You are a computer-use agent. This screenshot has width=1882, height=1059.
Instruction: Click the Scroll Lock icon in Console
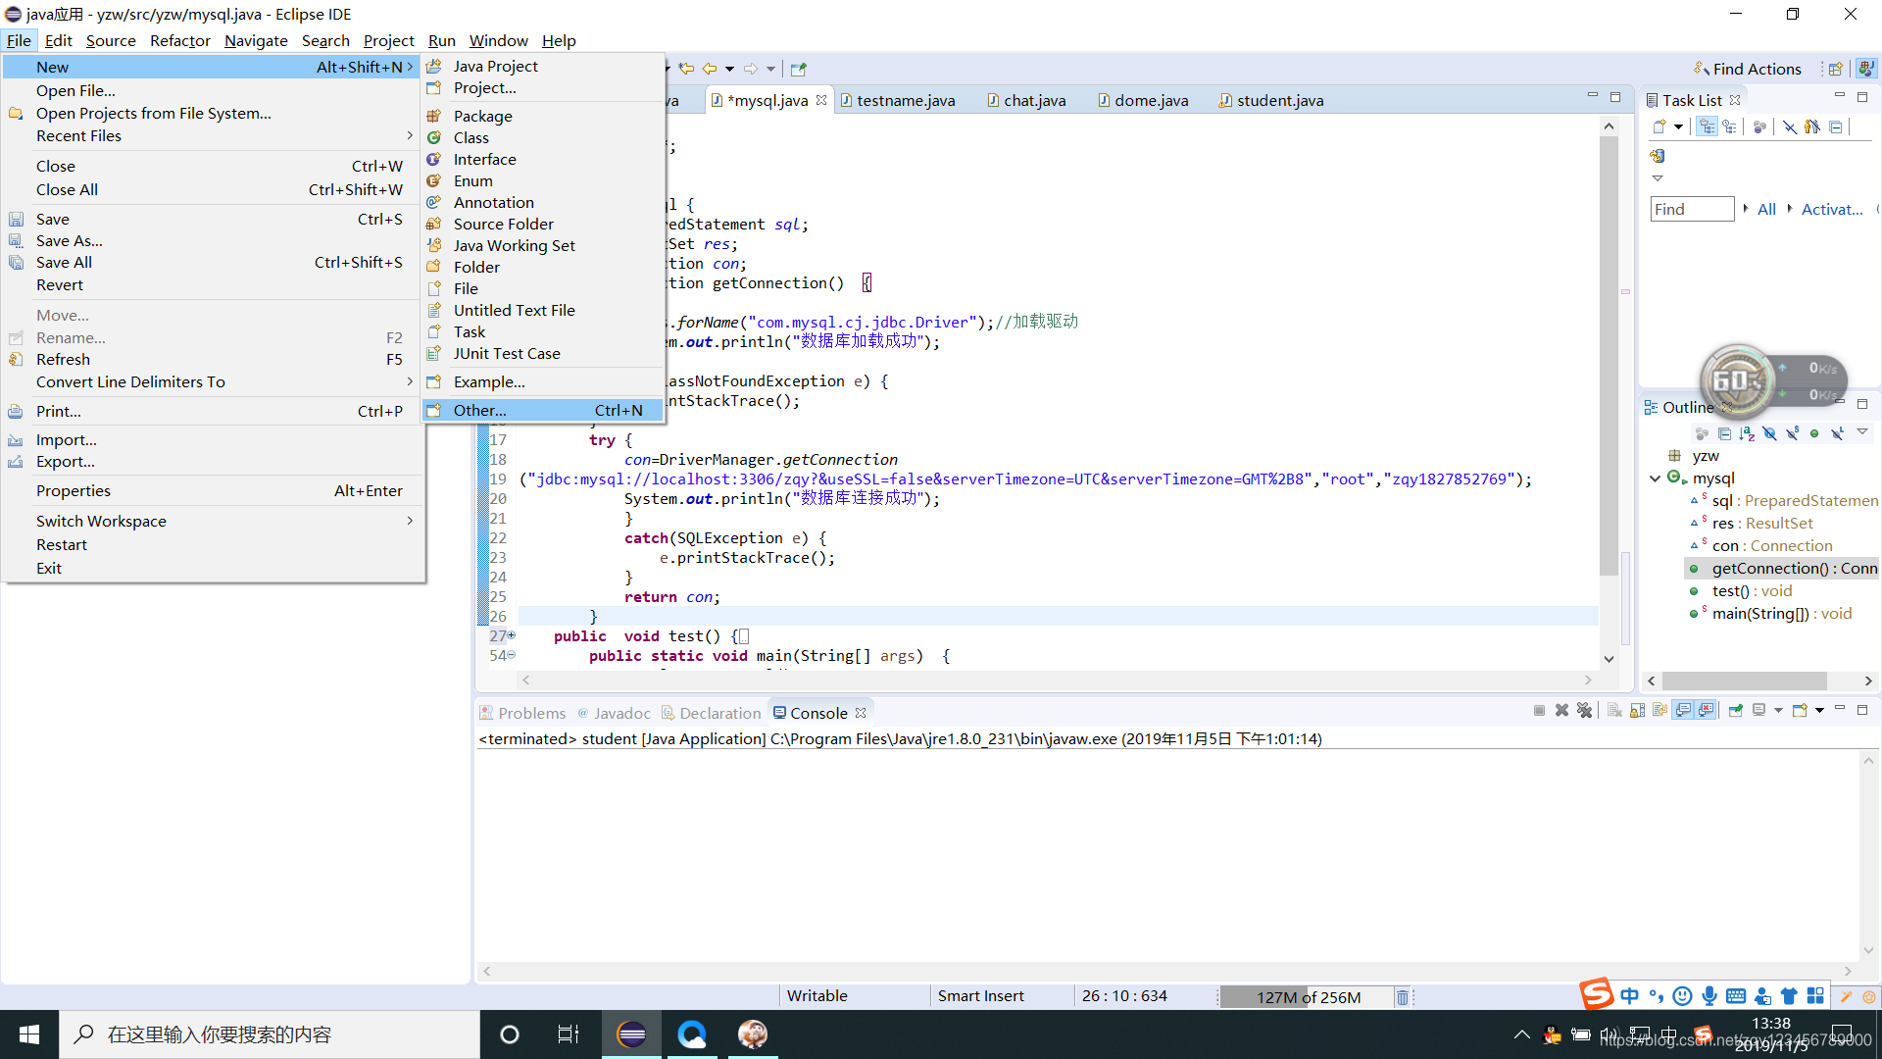point(1637,711)
